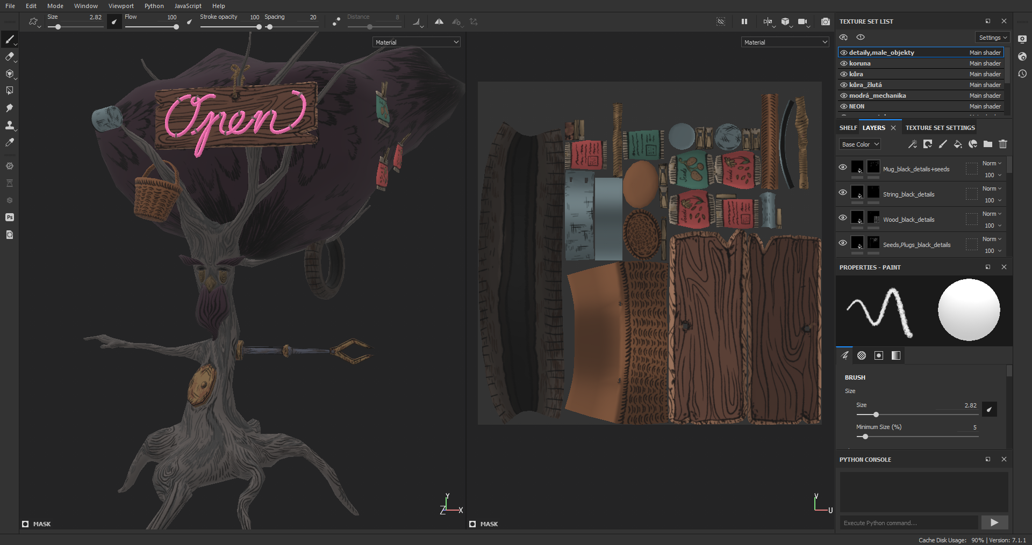Click the Execute Python command input field

pyautogui.click(x=909, y=522)
